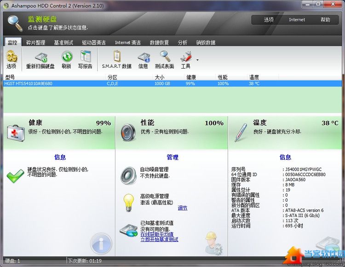Click the C,D,E partition cell

pos(112,84)
